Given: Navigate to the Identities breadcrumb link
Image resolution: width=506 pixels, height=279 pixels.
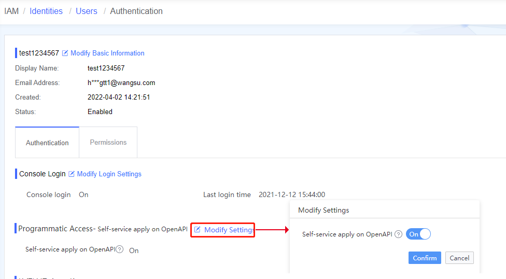Looking at the screenshot, I should pos(46,11).
